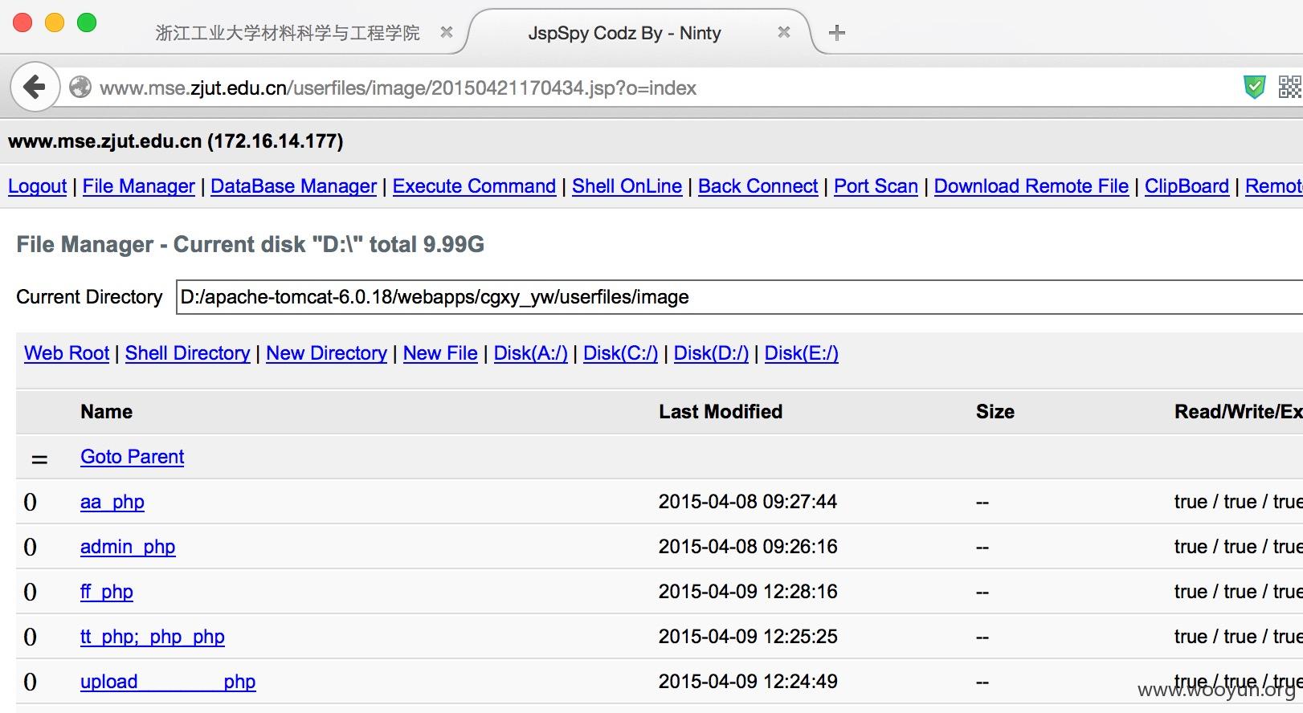Image resolution: width=1303 pixels, height=713 pixels.
Task: Open the Execute Command menu link
Action: click(x=474, y=186)
